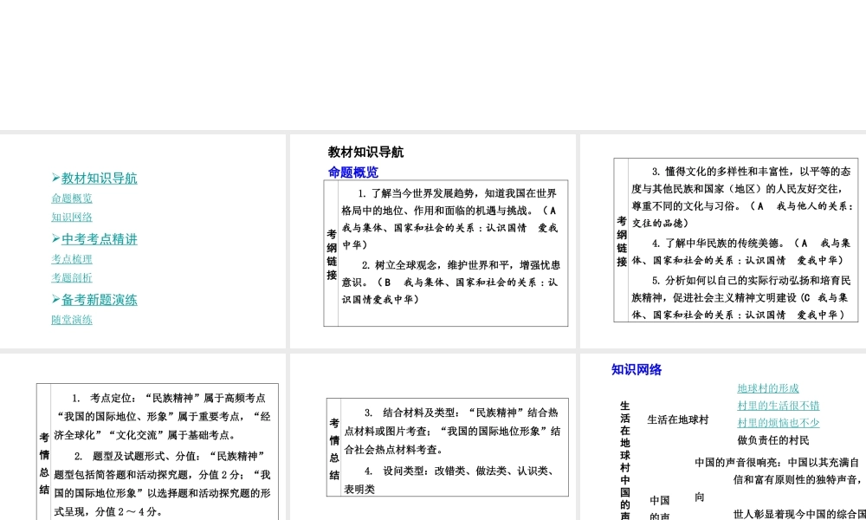Select the slide starting with 3. 懂得文化的多样性
This screenshot has height=520, width=866.
[x=723, y=241]
